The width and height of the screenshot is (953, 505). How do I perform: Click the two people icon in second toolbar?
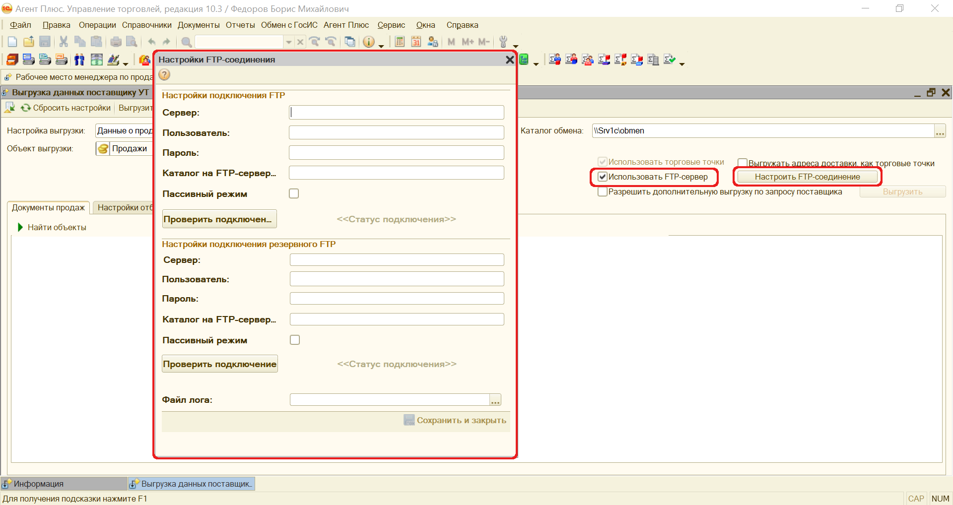[x=79, y=60]
